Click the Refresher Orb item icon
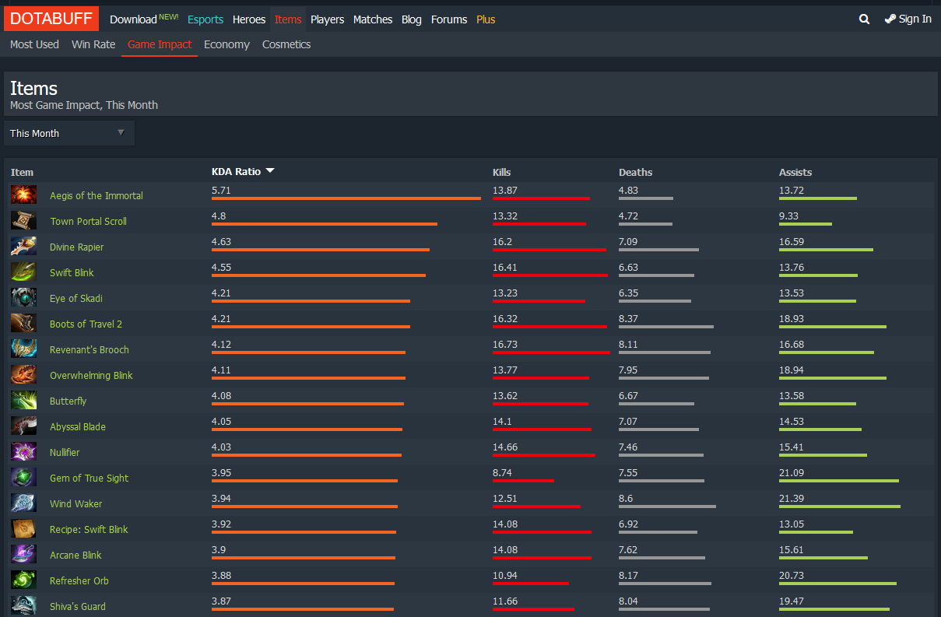 pyautogui.click(x=23, y=580)
